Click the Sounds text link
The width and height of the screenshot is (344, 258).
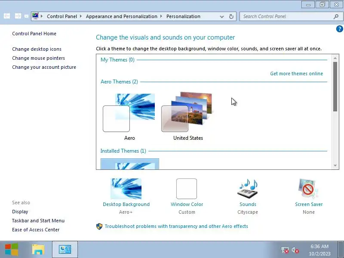tap(248, 204)
